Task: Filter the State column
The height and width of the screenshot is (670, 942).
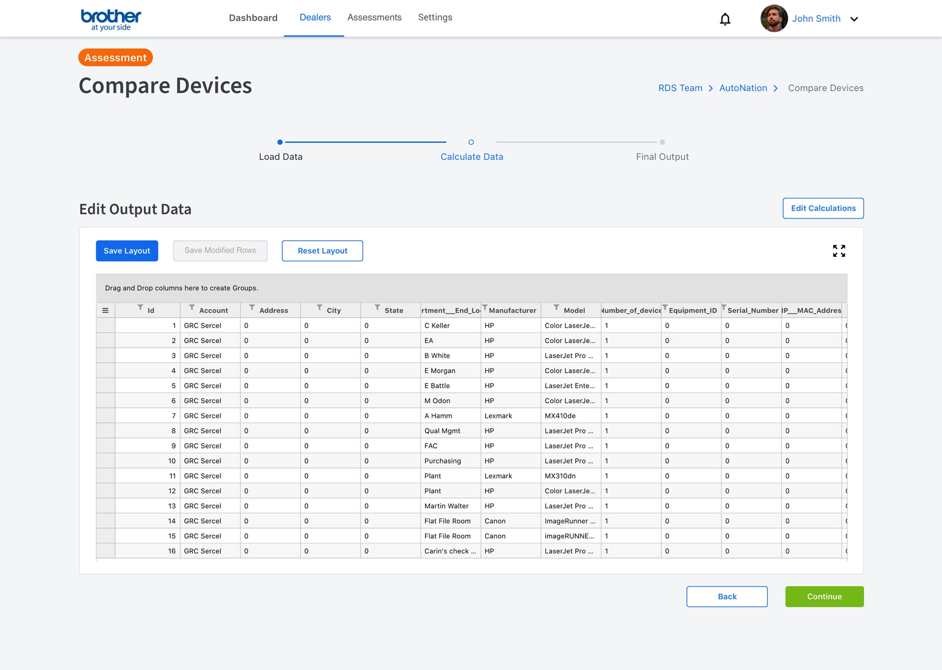Action: (x=377, y=307)
